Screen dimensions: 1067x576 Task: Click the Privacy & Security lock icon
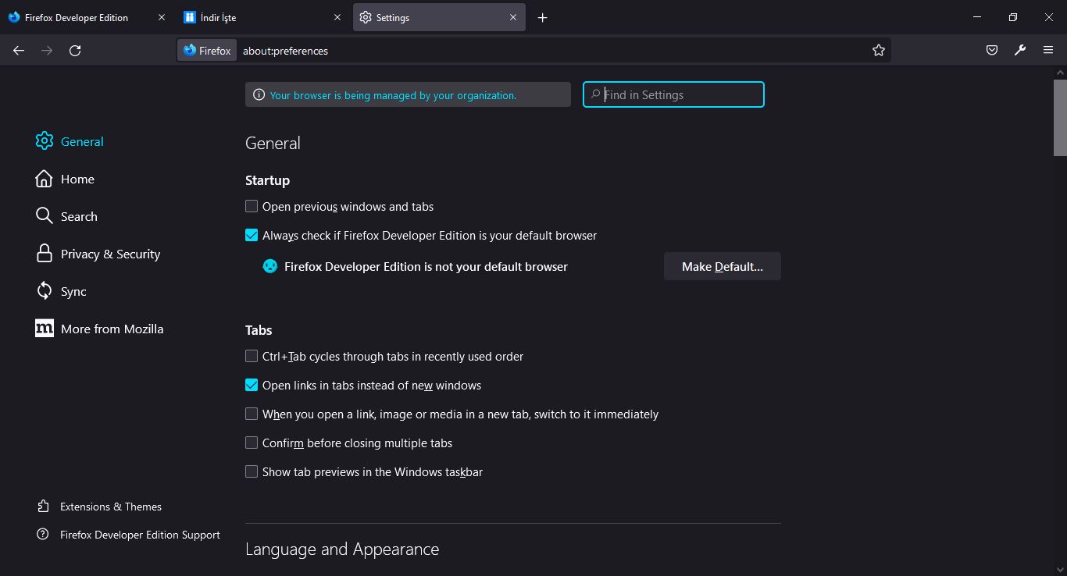[45, 254]
